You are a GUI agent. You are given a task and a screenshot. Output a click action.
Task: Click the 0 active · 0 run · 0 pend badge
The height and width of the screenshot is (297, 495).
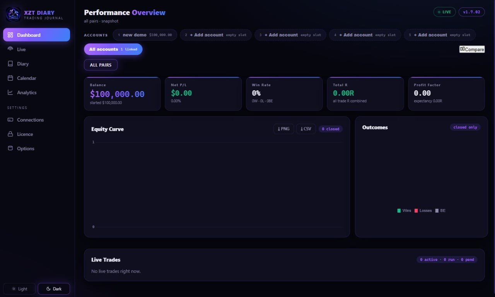pos(447,259)
